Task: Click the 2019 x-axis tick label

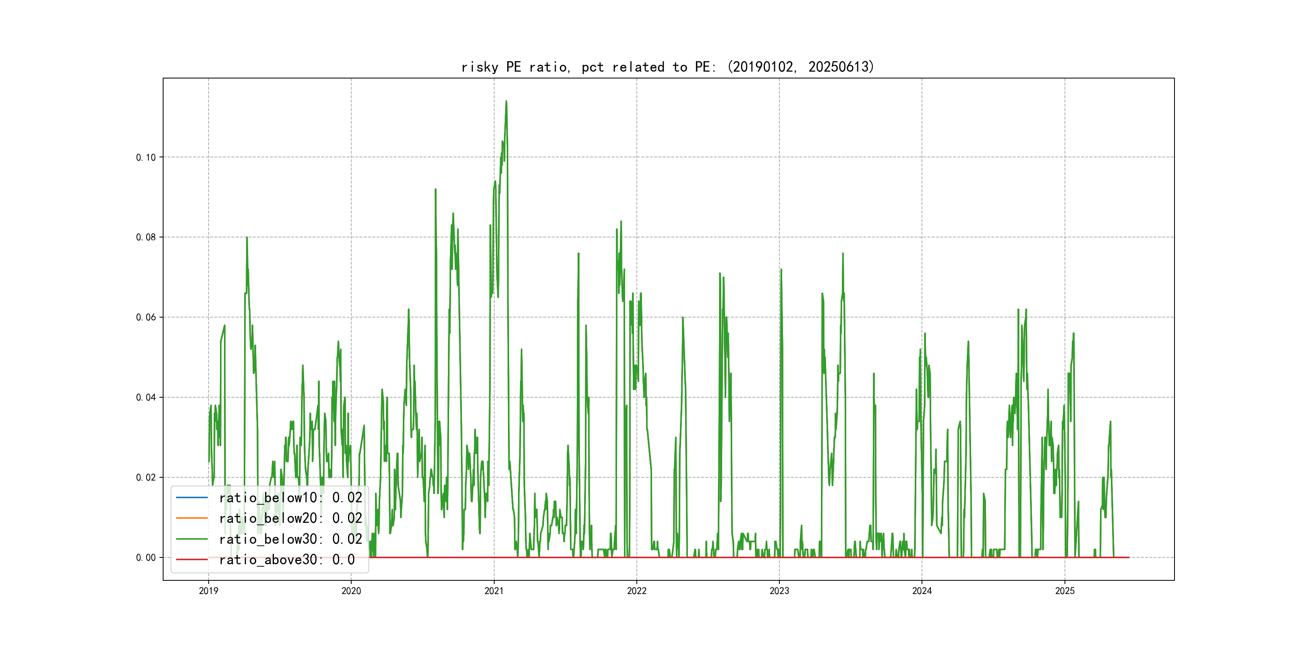Action: tap(208, 591)
